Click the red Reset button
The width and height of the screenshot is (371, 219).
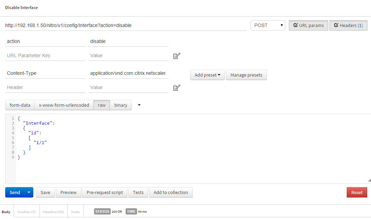point(356,192)
